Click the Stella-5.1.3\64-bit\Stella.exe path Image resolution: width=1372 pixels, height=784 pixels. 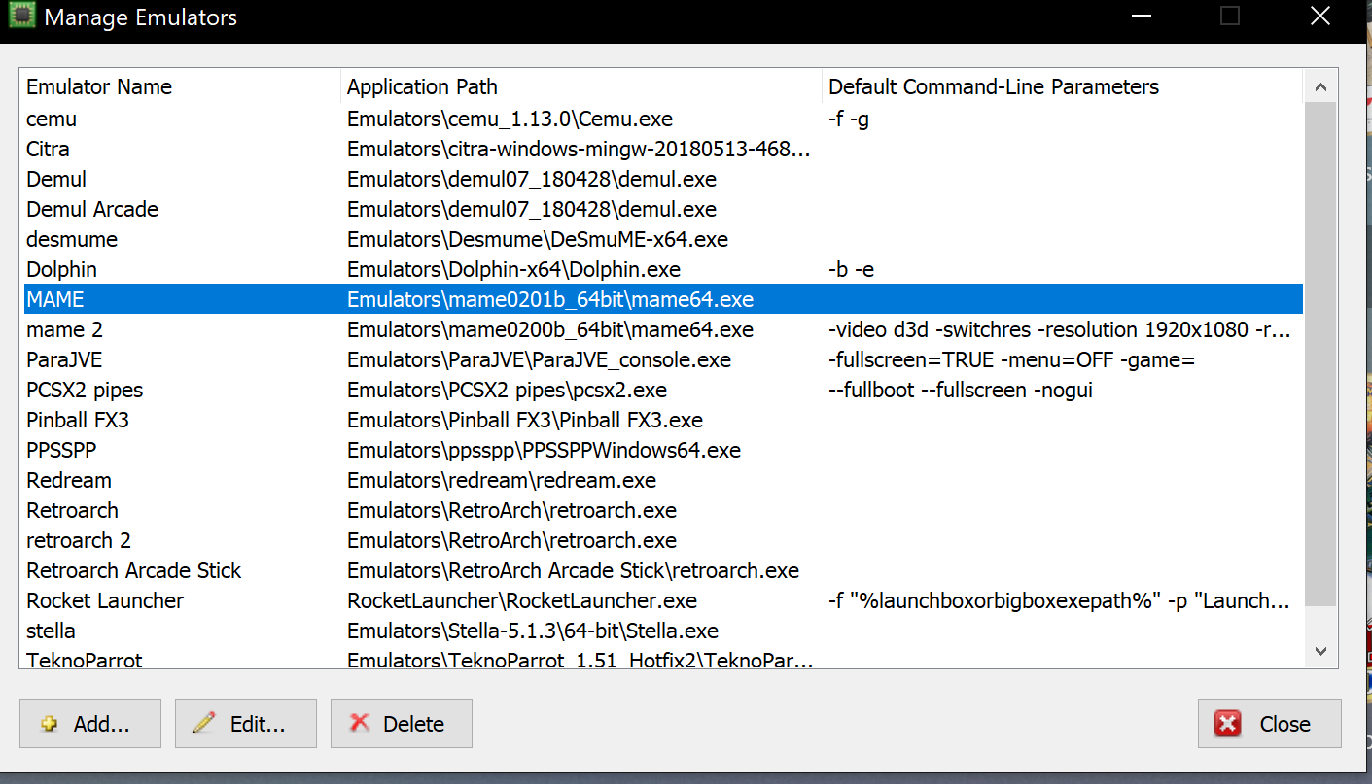coord(533,631)
